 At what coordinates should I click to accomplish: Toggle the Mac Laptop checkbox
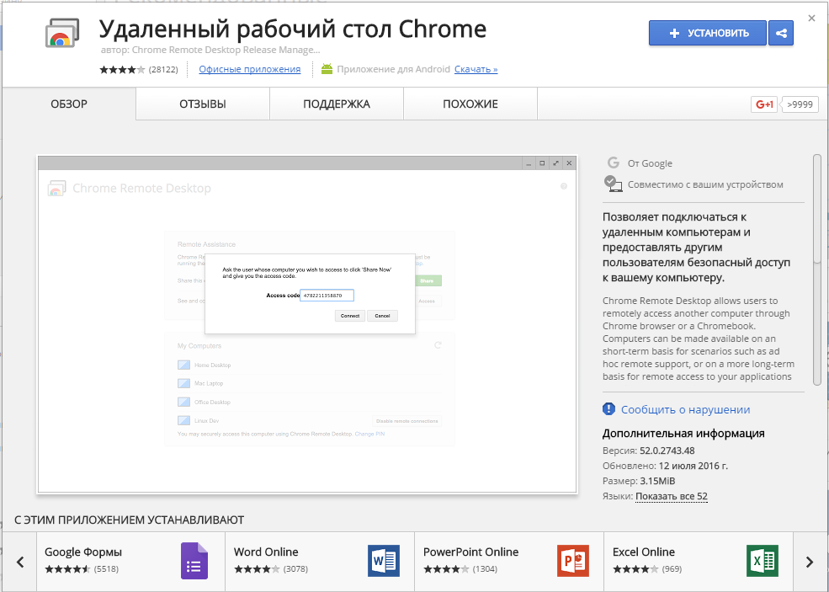pyautogui.click(x=183, y=383)
